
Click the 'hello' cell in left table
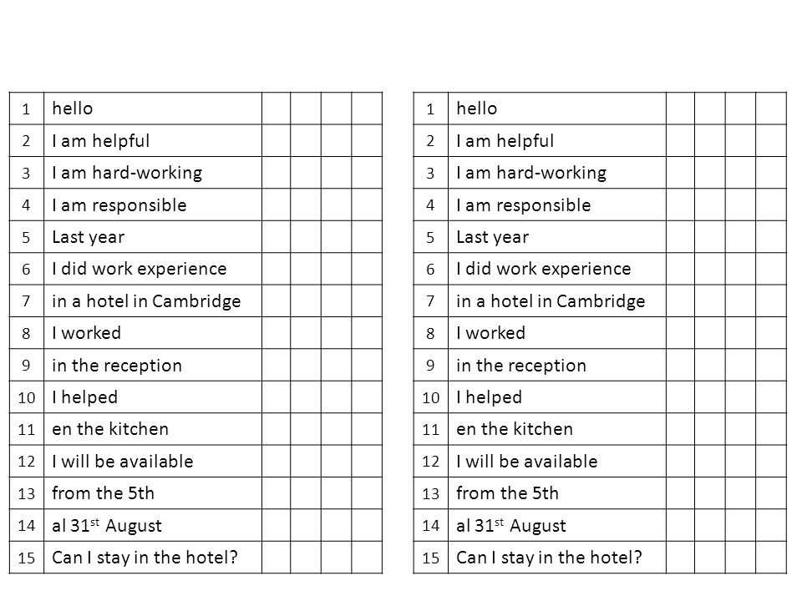[153, 109]
